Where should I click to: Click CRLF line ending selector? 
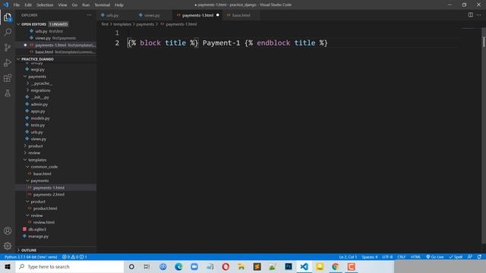[402, 257]
